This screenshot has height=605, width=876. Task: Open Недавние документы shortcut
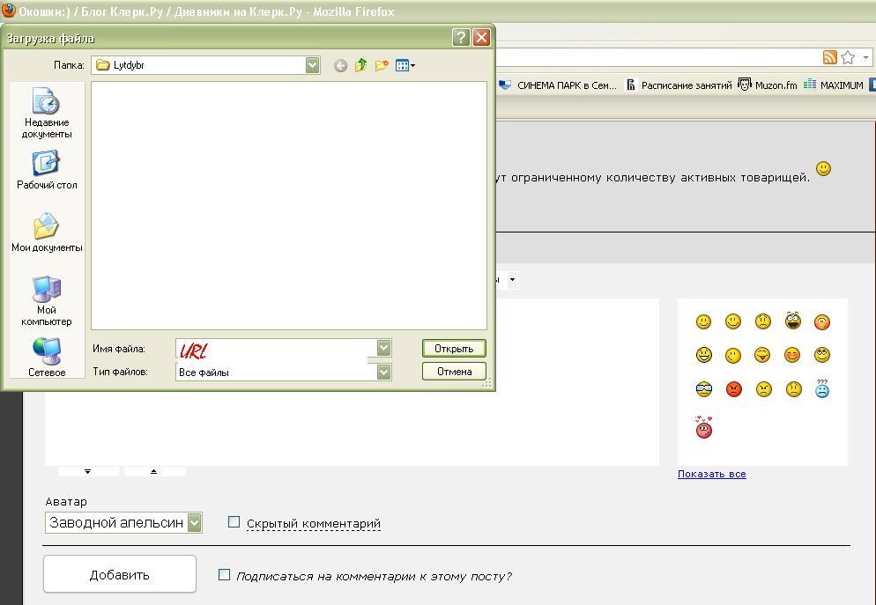(x=47, y=113)
